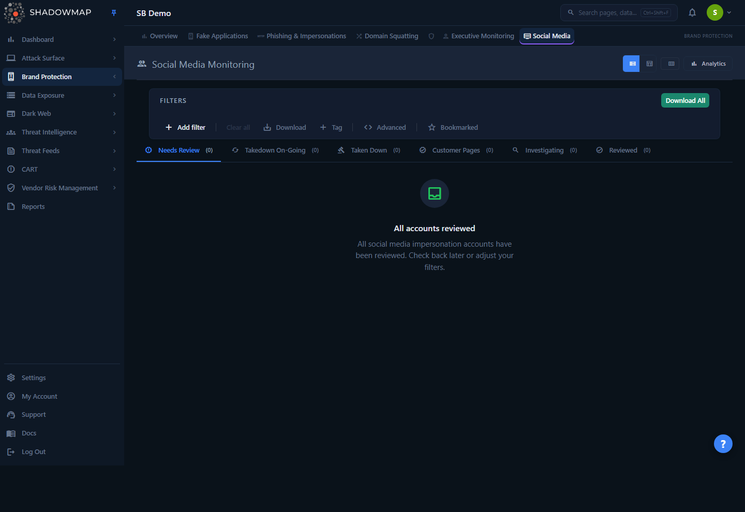Open Phishing & Impersonations tab
Viewport: 745px width, 512px height.
[302, 36]
